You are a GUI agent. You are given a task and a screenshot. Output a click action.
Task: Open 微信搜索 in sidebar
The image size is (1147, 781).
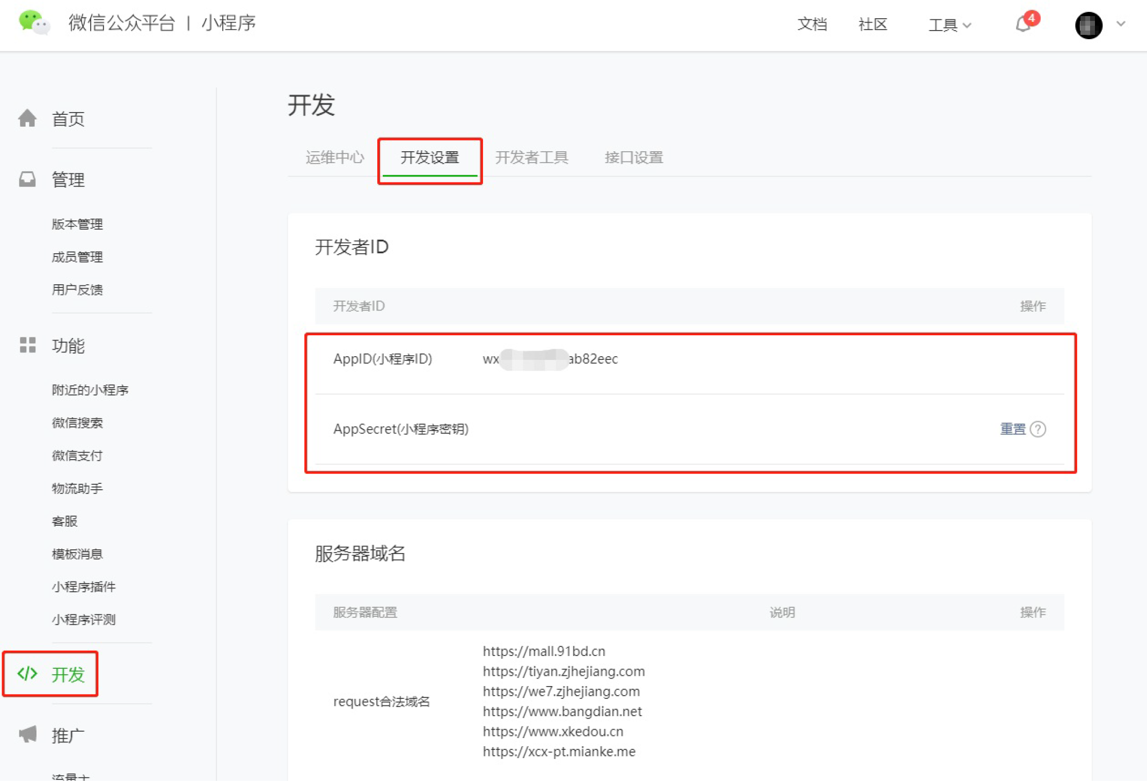pos(77,423)
